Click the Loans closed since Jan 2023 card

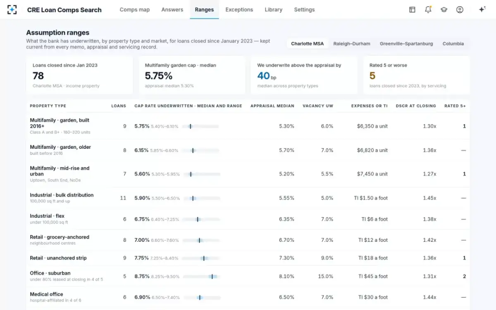(x=80, y=75)
